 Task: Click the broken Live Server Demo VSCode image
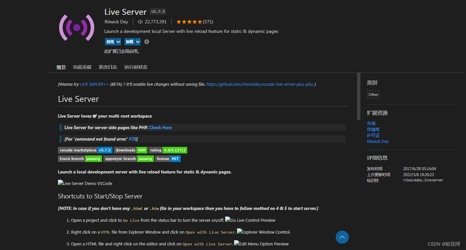(85, 183)
